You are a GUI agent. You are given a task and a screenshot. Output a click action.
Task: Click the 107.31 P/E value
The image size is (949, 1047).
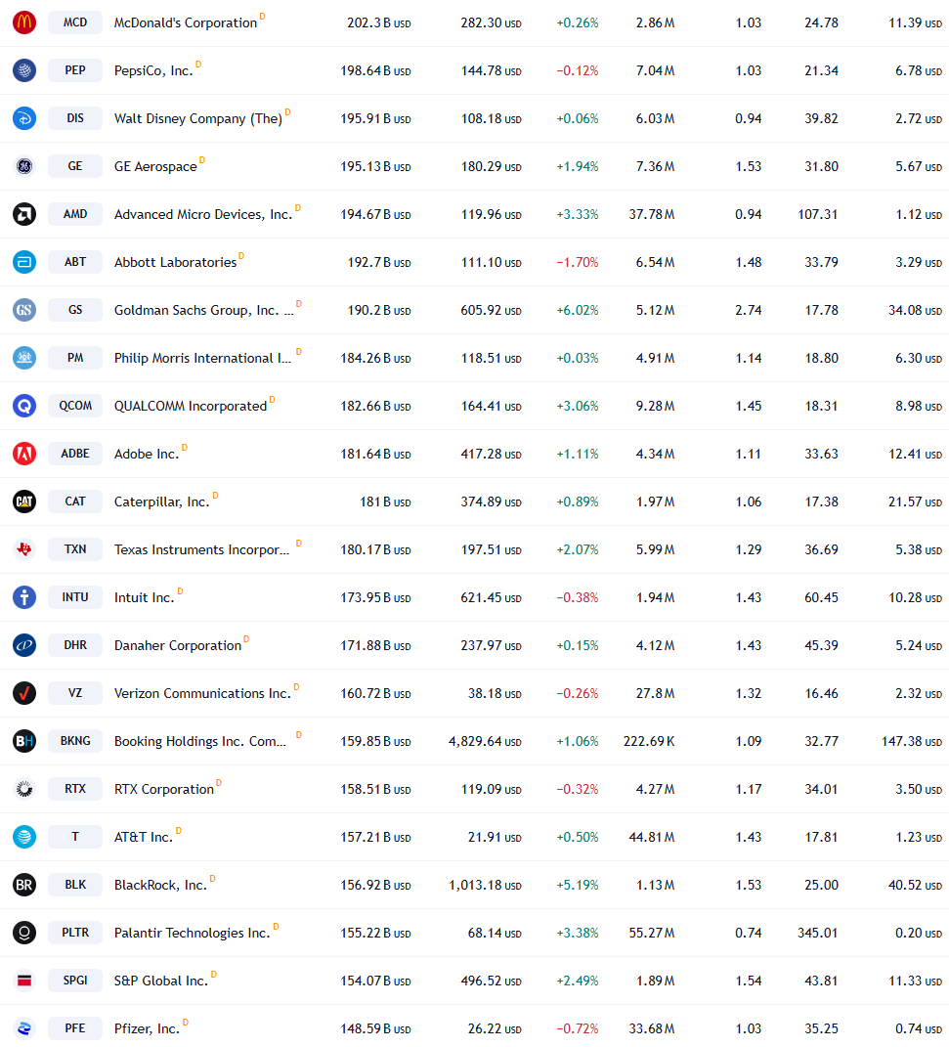pyautogui.click(x=817, y=214)
